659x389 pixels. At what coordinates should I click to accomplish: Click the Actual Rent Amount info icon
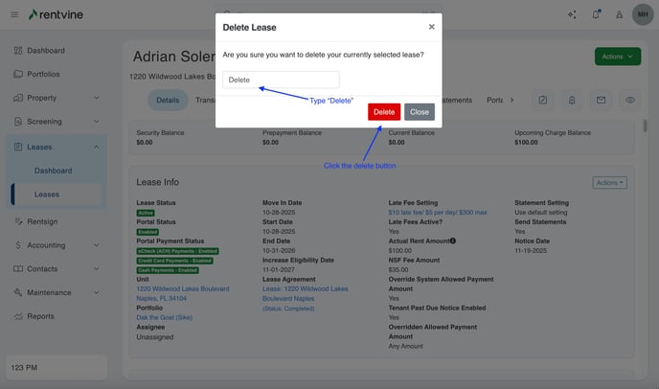tap(453, 240)
